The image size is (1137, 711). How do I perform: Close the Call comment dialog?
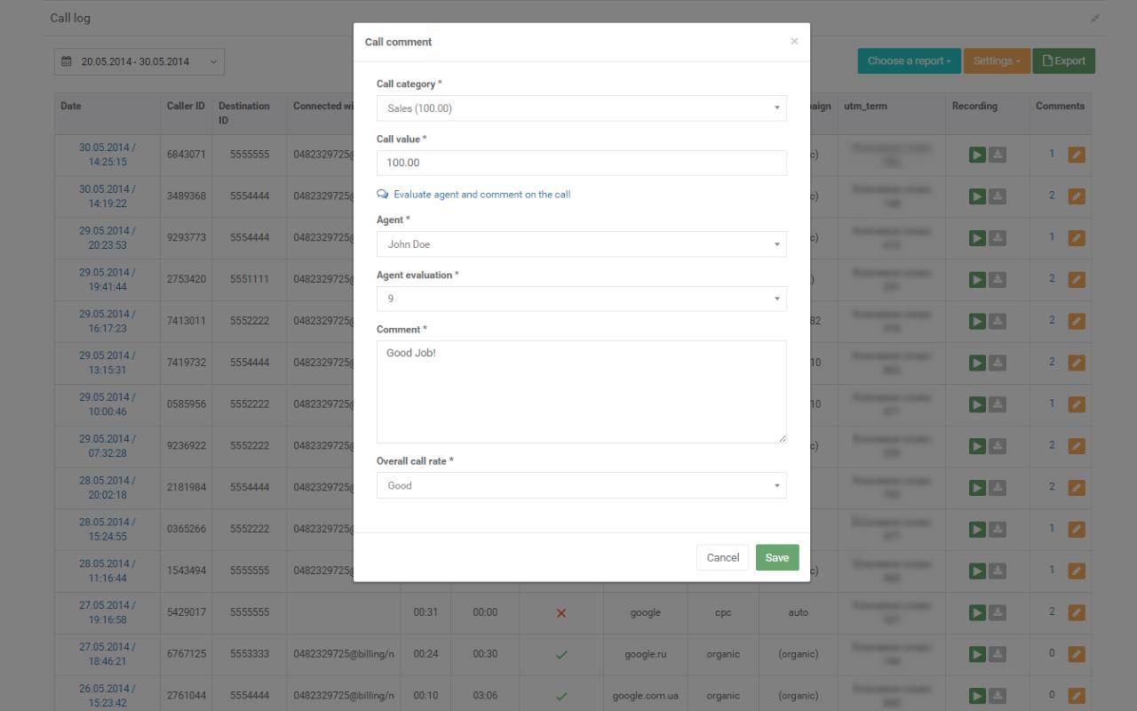pyautogui.click(x=793, y=41)
